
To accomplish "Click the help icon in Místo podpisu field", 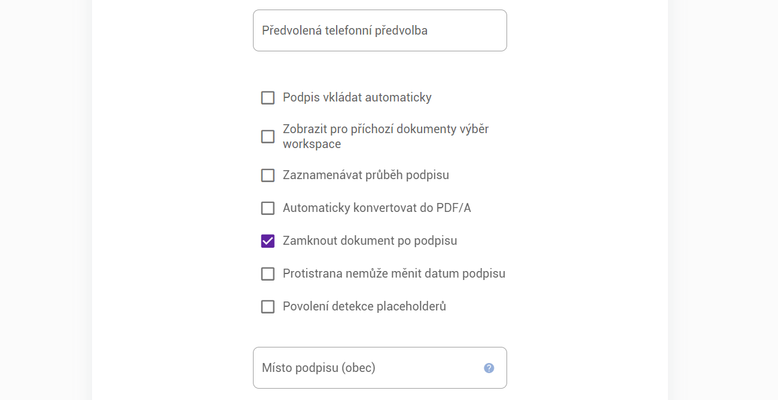I will pyautogui.click(x=489, y=368).
